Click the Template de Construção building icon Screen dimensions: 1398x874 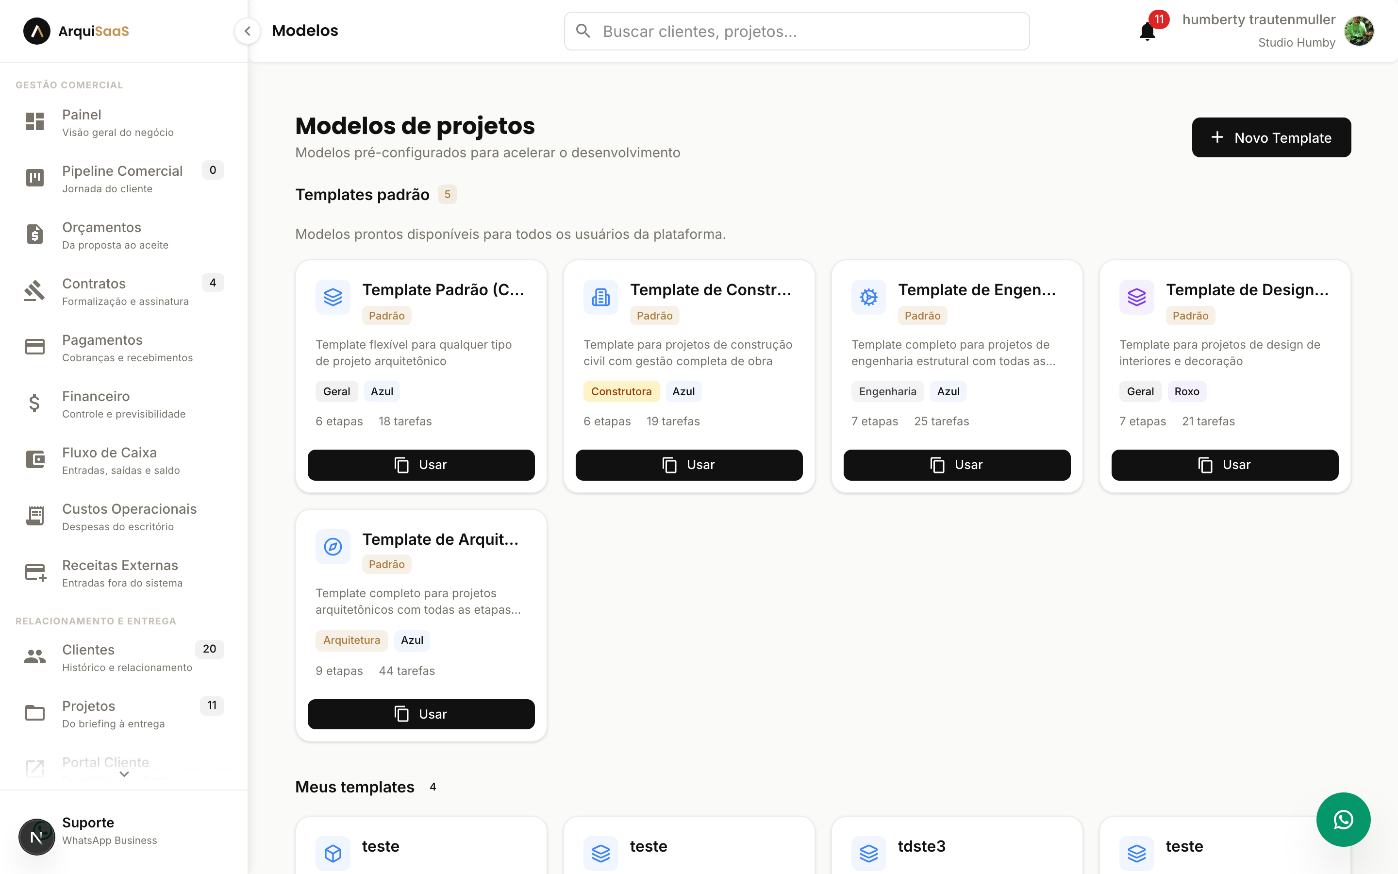point(600,297)
